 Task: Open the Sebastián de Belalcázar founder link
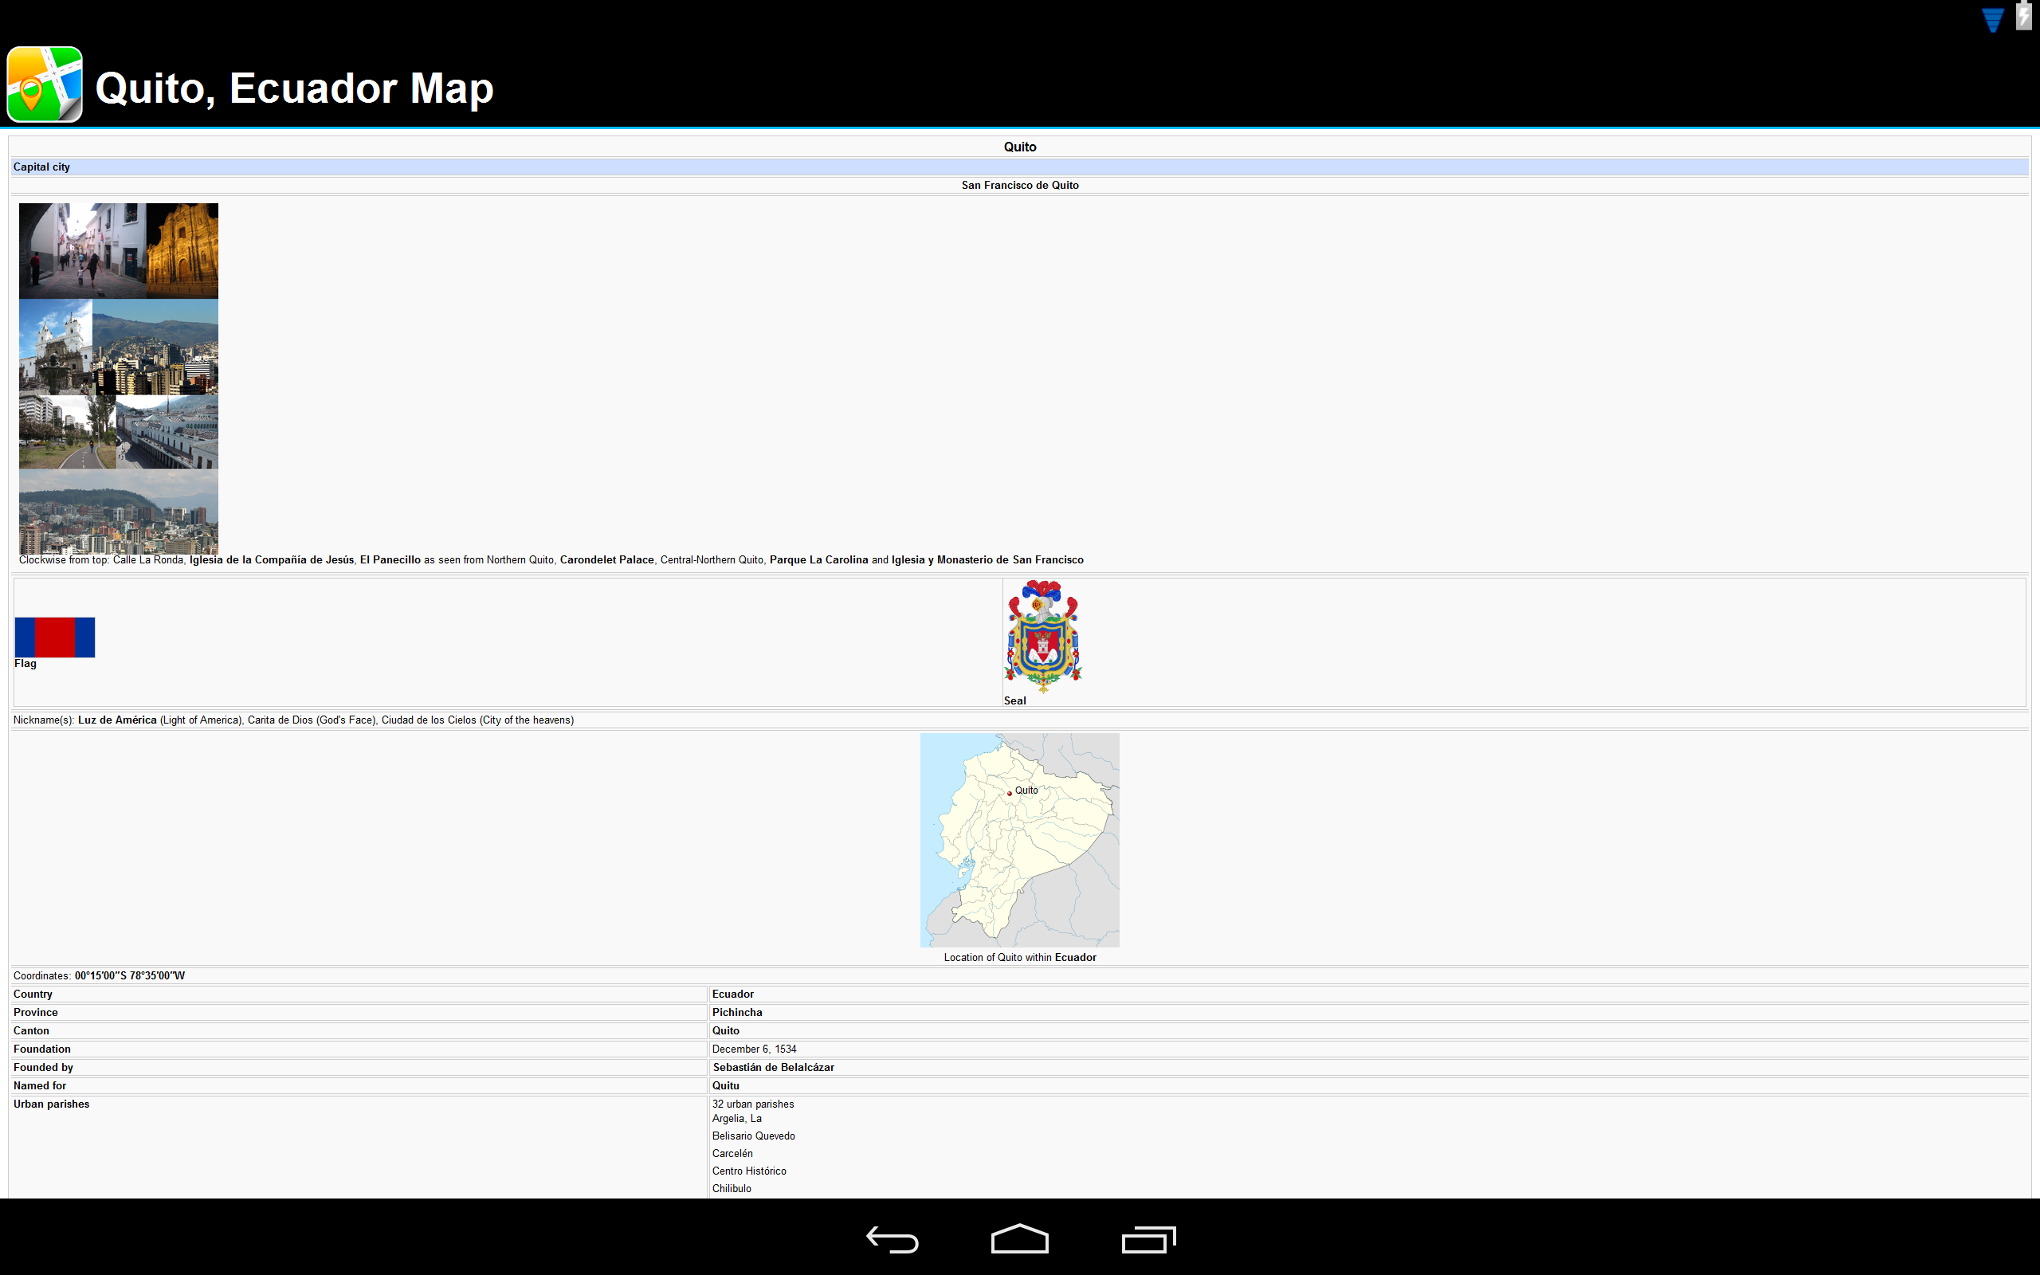coord(772,1067)
